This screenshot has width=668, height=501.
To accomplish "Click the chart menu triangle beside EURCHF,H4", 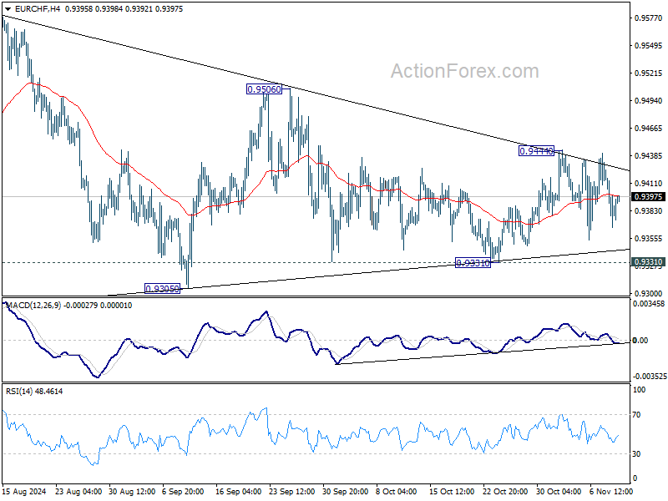I will 8,9.
